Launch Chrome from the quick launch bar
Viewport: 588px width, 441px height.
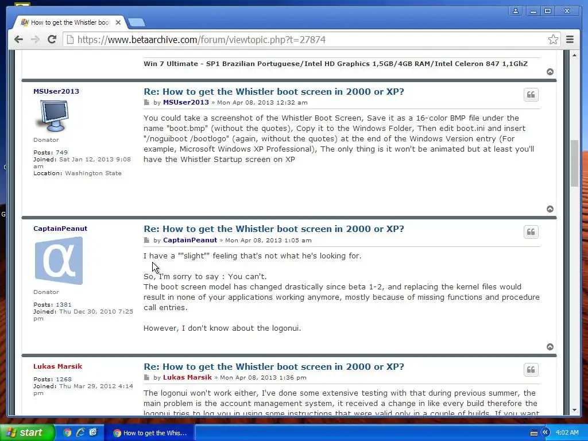pyautogui.click(x=67, y=433)
